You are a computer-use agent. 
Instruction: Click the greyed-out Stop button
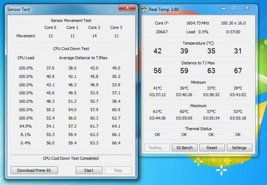(118, 170)
